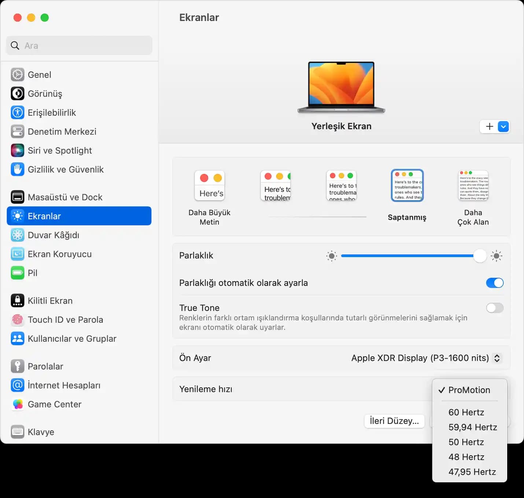
Task: Click the İleri Düzey button
Action: tap(394, 421)
